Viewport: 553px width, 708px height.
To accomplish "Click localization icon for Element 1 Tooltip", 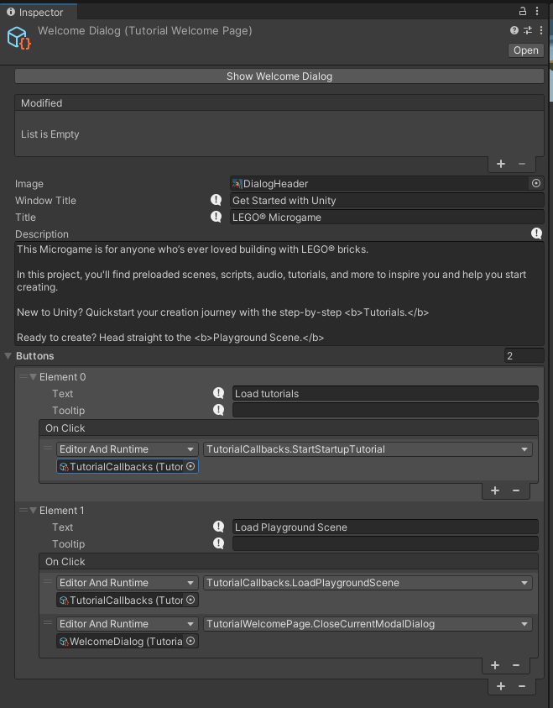I will (x=218, y=543).
